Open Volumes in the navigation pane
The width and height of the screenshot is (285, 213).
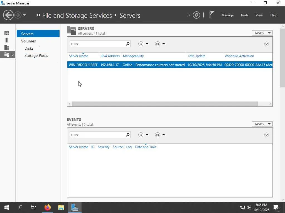click(28, 41)
